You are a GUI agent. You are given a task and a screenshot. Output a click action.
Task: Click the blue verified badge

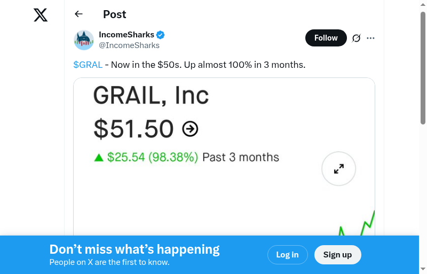point(161,35)
